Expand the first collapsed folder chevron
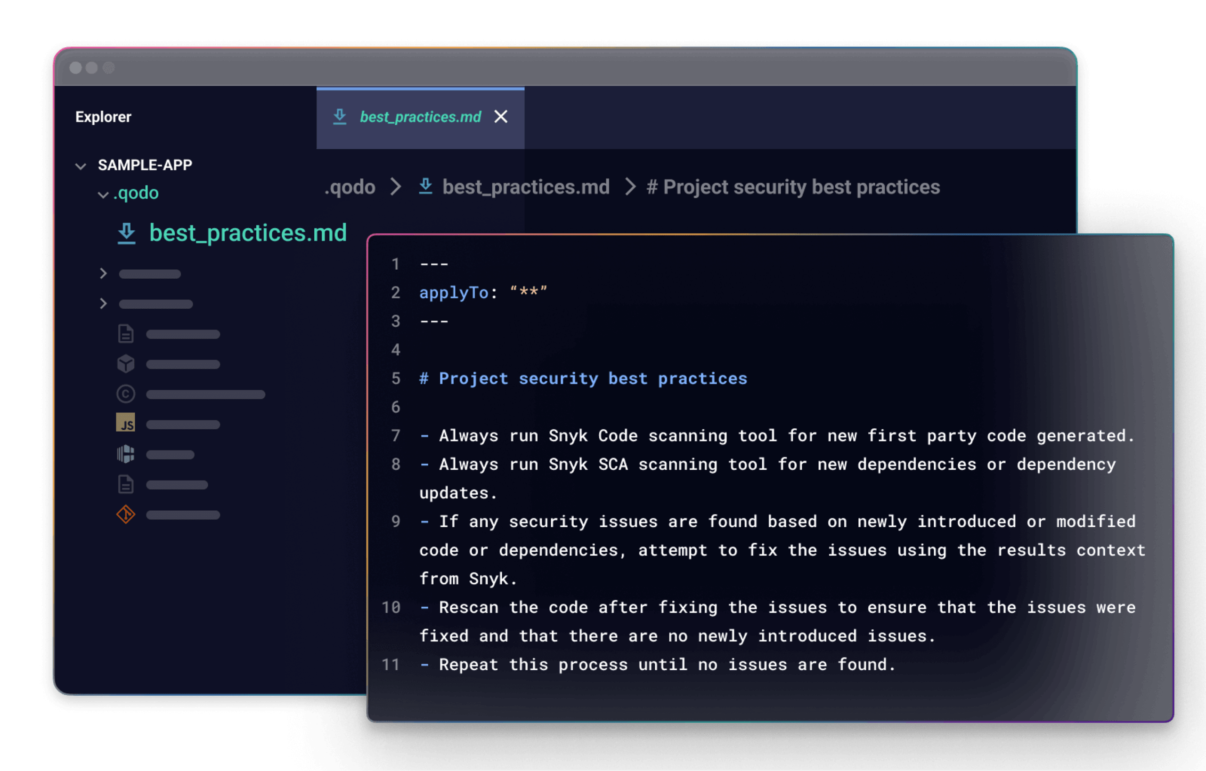1206x771 pixels. 103,273
